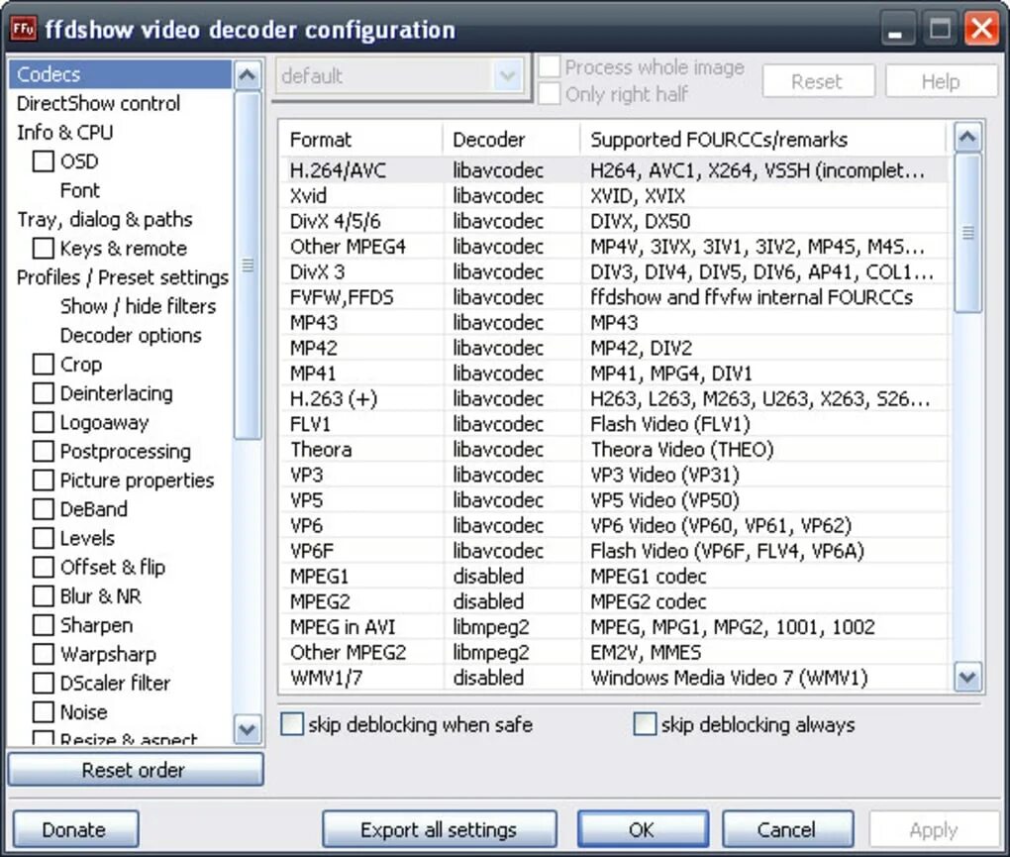Check skip deblocking when safe
Viewport: 1010px width, 857px height.
292,724
